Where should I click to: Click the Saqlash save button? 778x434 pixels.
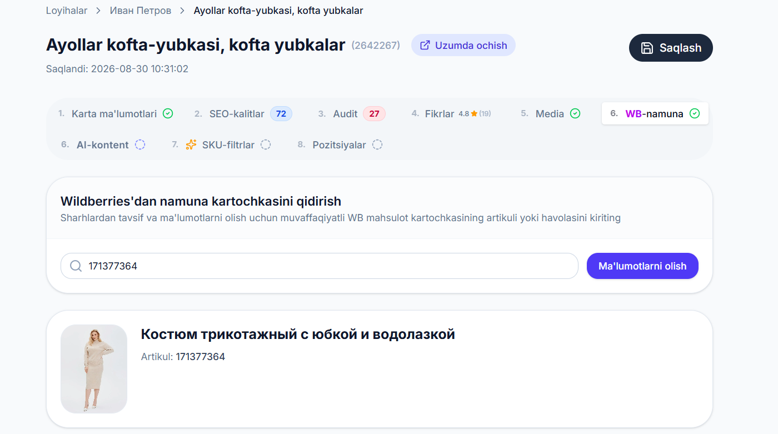[671, 48]
